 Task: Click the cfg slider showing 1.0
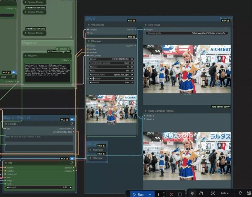[x=111, y=71]
